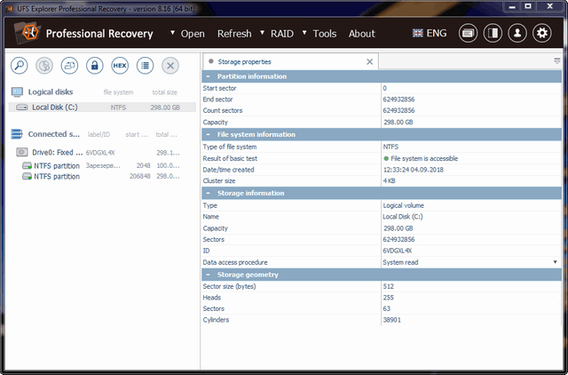Image resolution: width=568 pixels, height=375 pixels.
Task: Close the Storage properties tab
Action: [x=369, y=62]
